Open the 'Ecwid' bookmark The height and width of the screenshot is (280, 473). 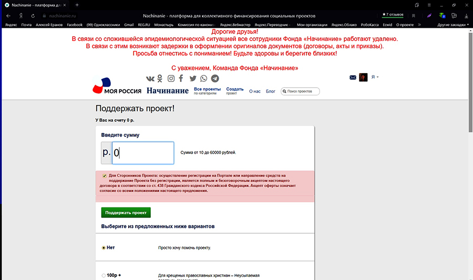[387, 25]
